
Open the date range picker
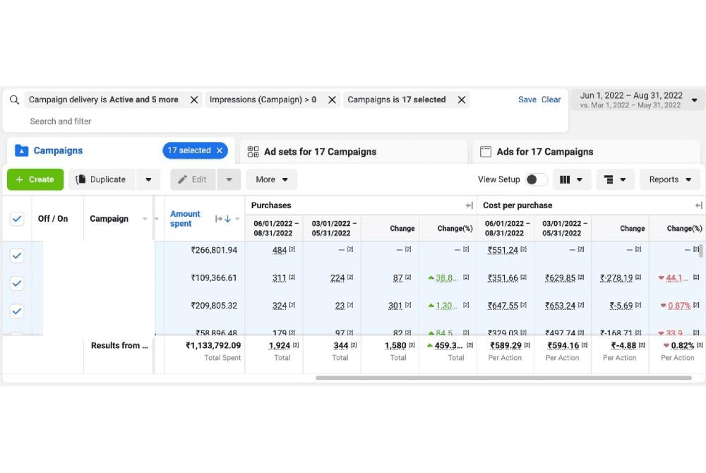[638, 100]
